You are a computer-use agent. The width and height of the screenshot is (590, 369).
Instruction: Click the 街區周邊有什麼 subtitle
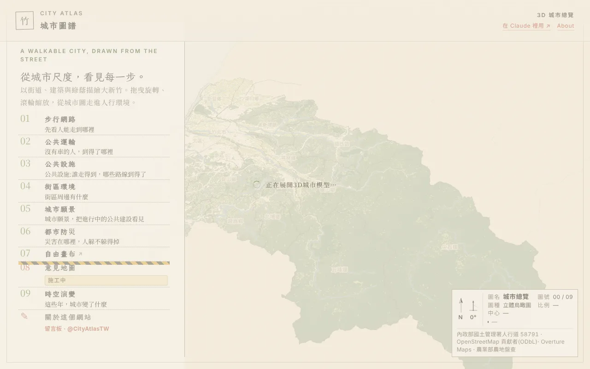point(66,197)
